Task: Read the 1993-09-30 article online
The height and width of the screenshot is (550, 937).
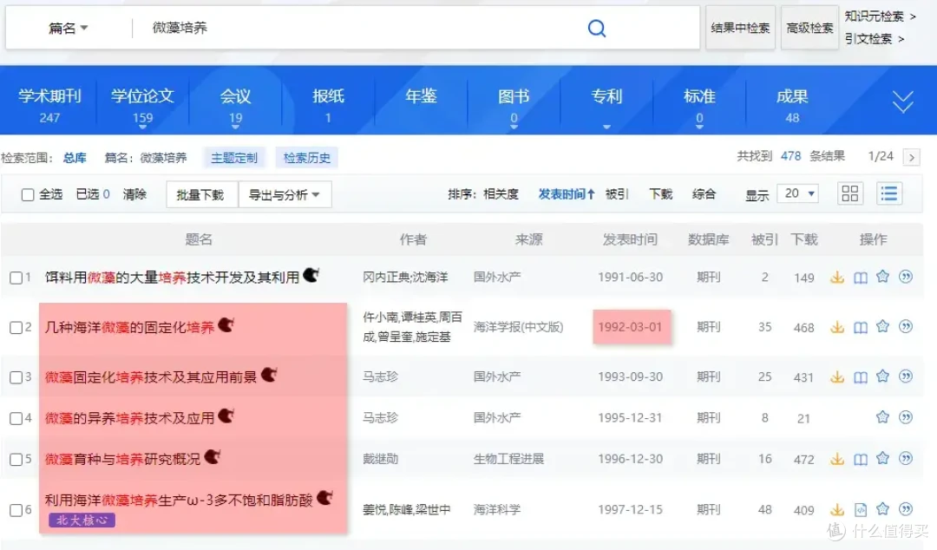Action: point(861,377)
